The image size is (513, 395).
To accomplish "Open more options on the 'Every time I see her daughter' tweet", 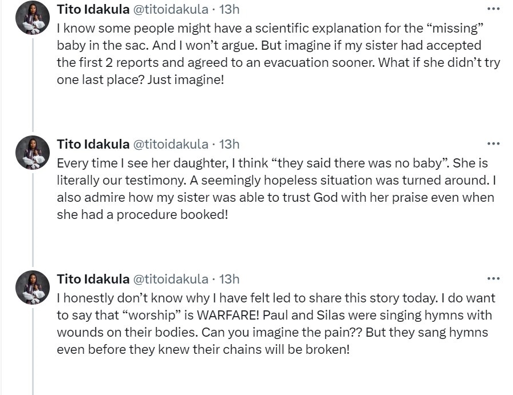I will 493,143.
